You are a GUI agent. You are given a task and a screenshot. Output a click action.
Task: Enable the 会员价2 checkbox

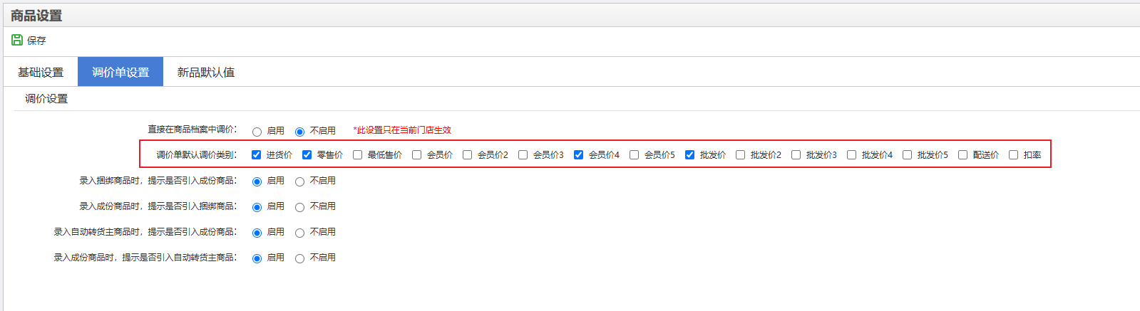(x=467, y=154)
